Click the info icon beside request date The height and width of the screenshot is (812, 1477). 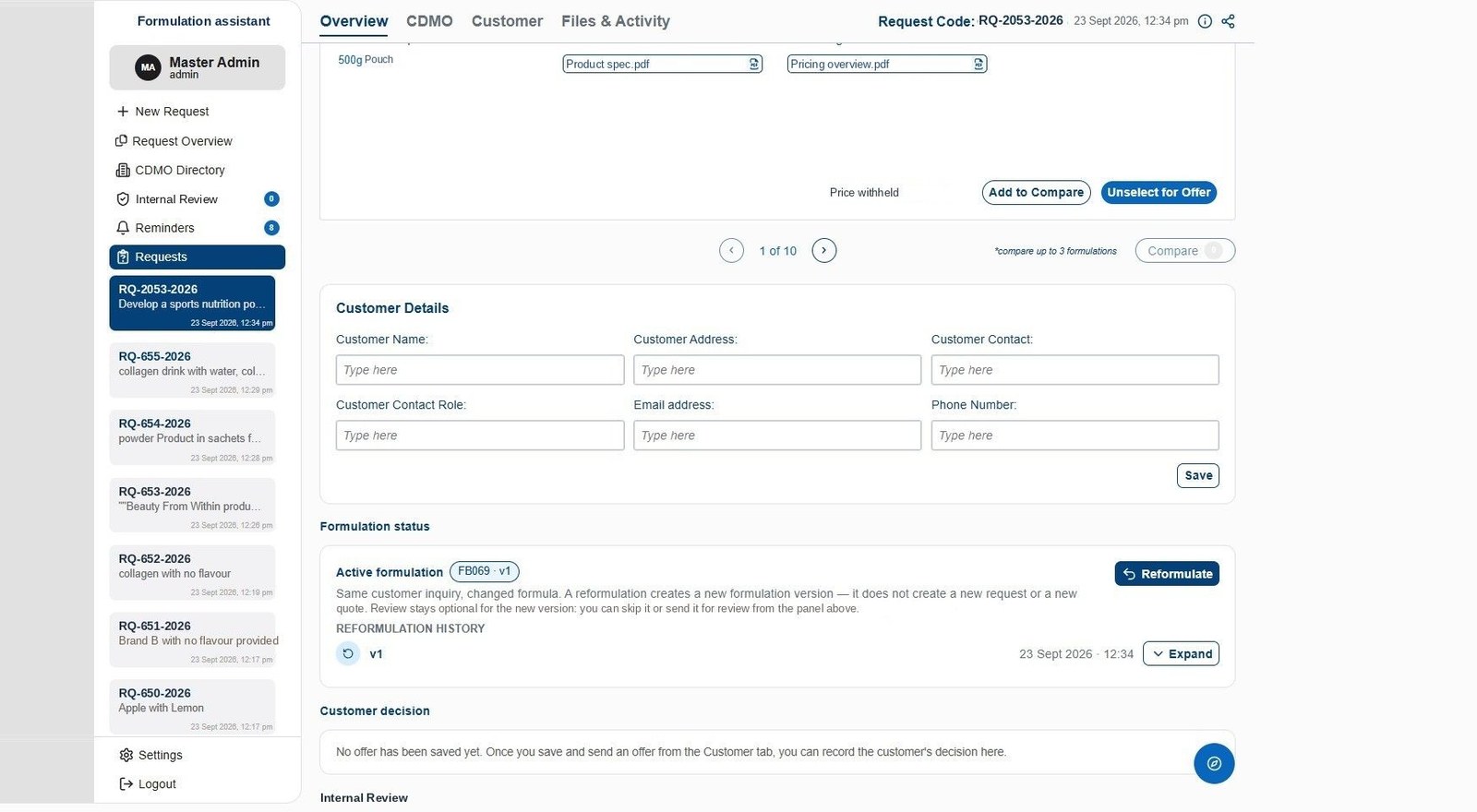click(1205, 21)
